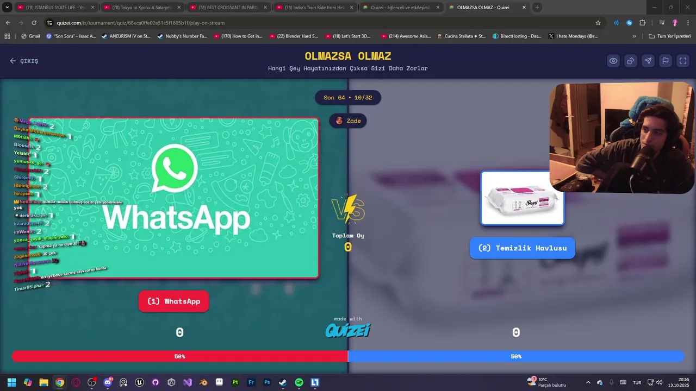Open Opera GX from taskbar

tap(76, 382)
